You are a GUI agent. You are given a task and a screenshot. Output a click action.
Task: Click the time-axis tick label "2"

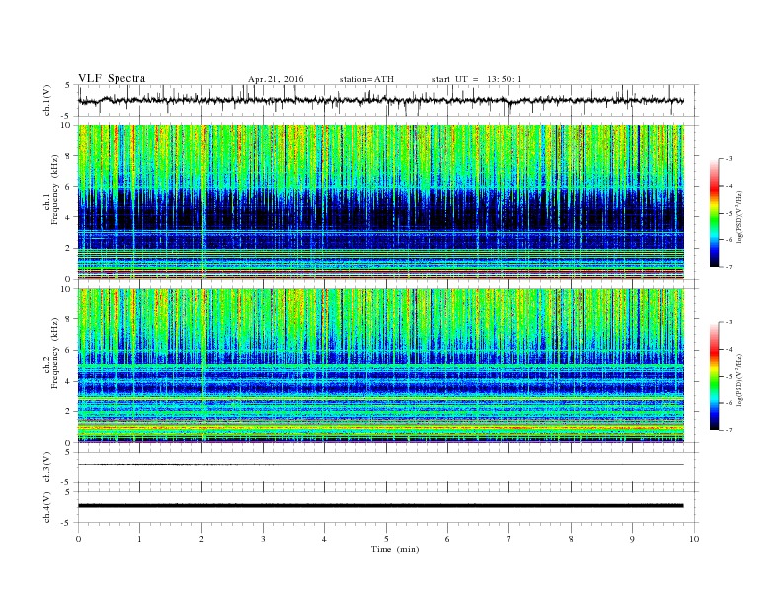tap(201, 539)
